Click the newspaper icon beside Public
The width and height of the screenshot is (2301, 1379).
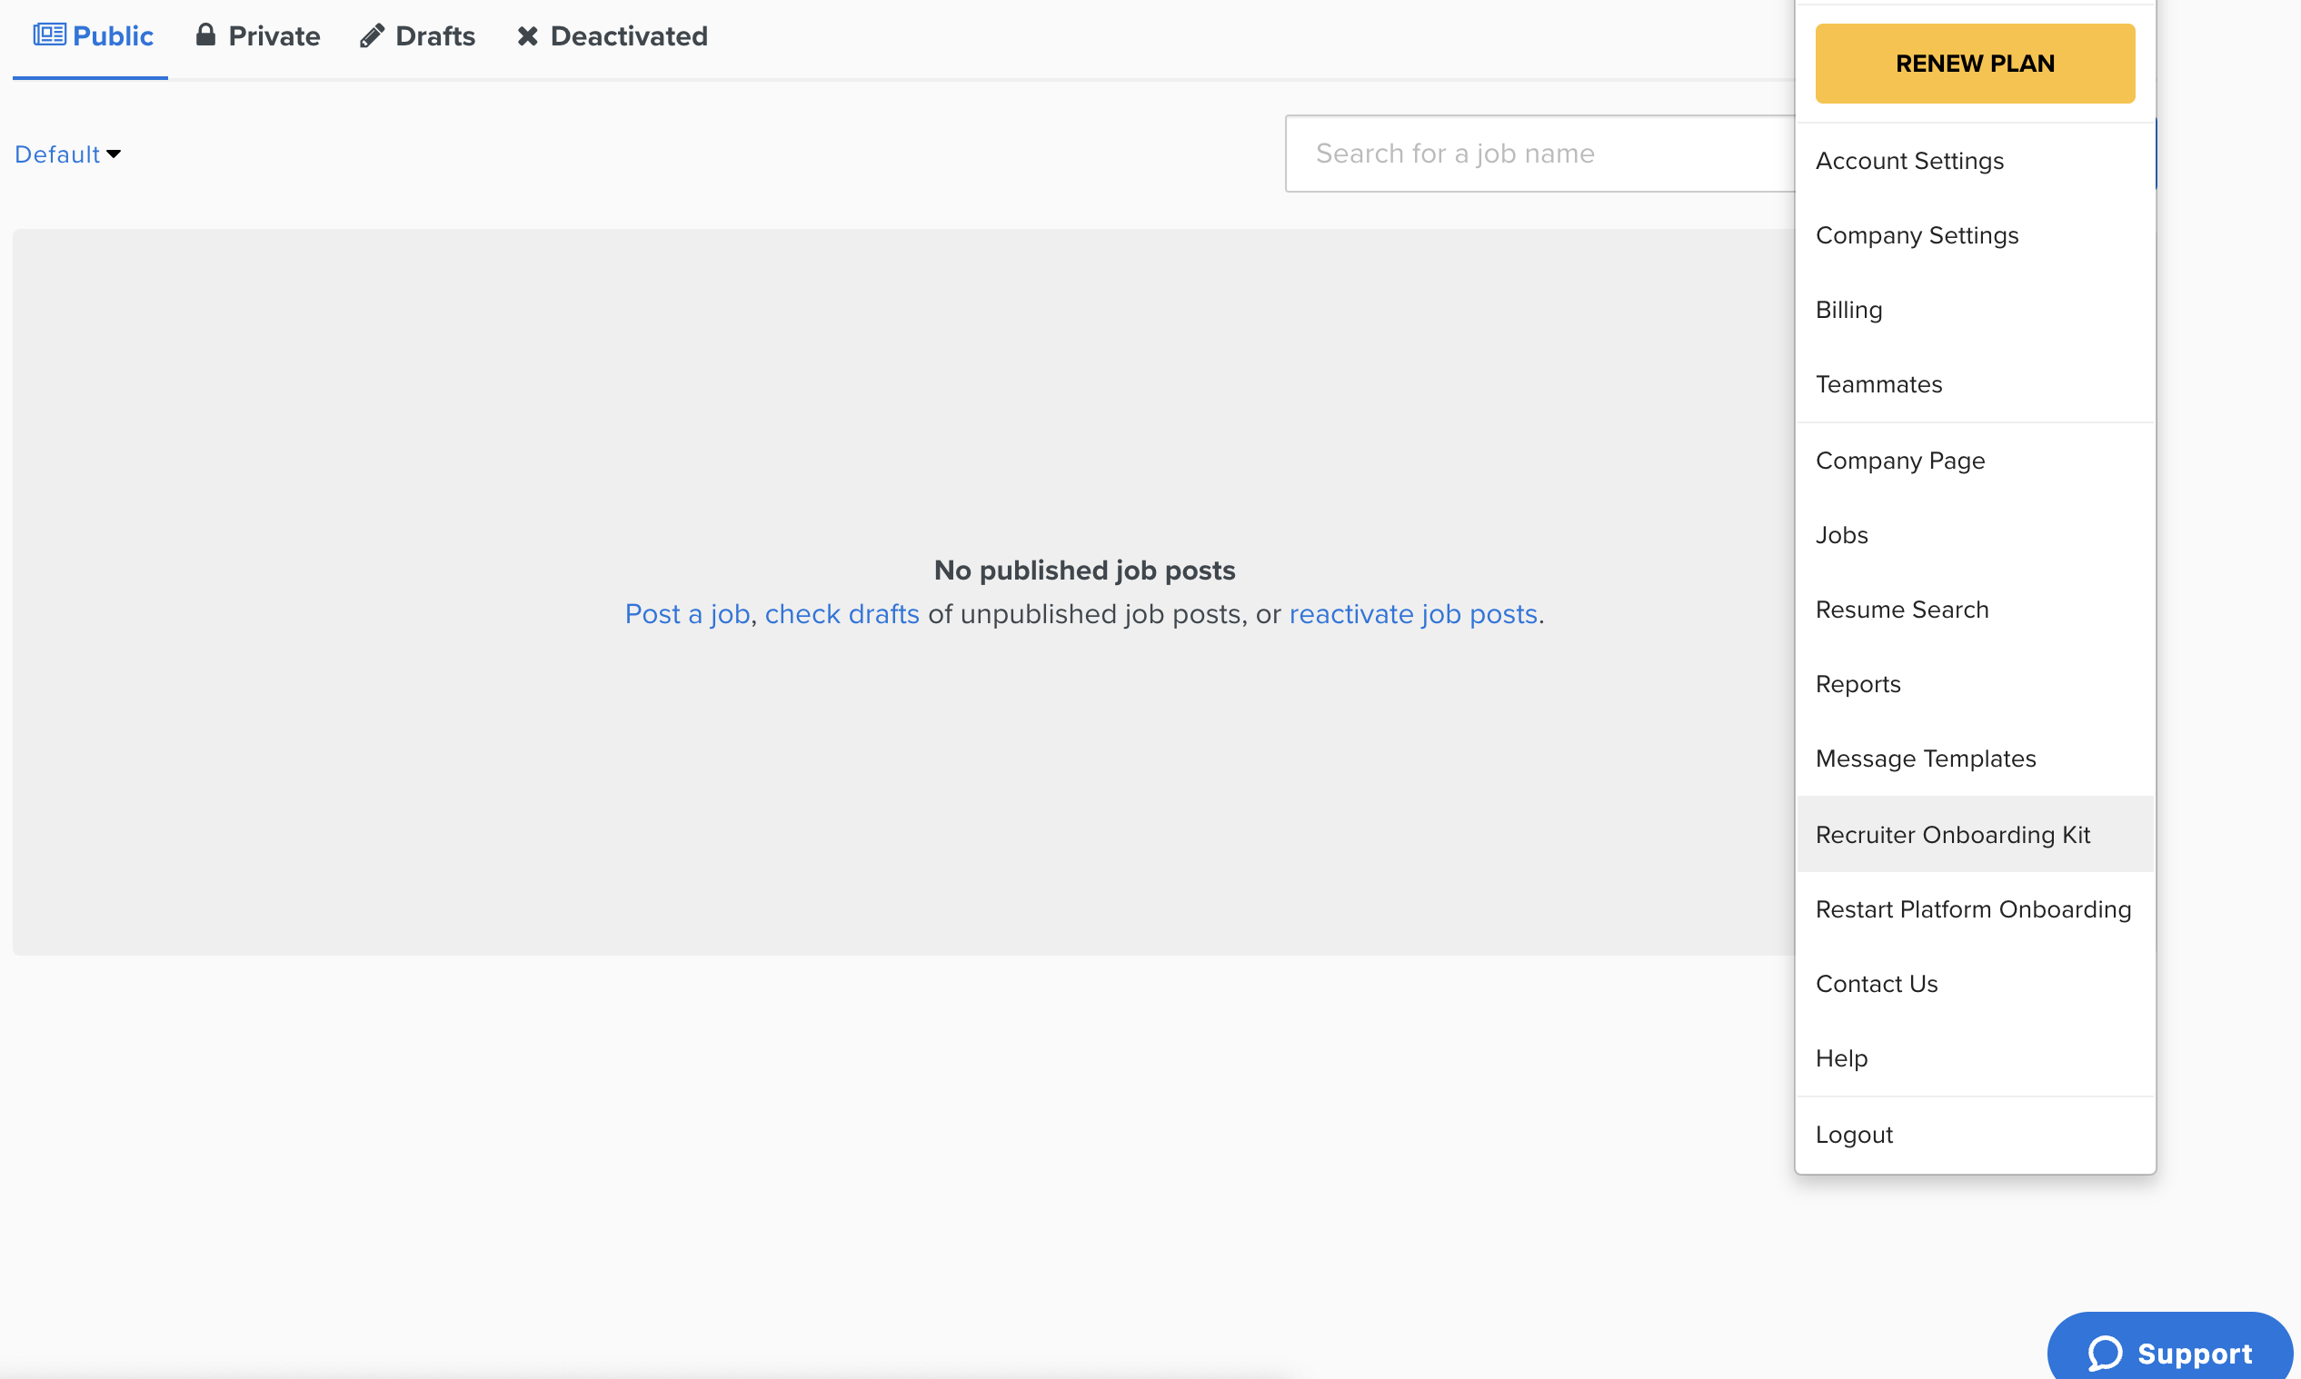click(x=49, y=35)
